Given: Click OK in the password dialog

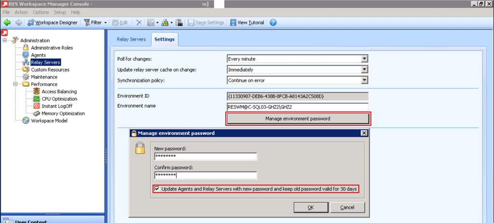Looking at the screenshot, I should [x=310, y=207].
